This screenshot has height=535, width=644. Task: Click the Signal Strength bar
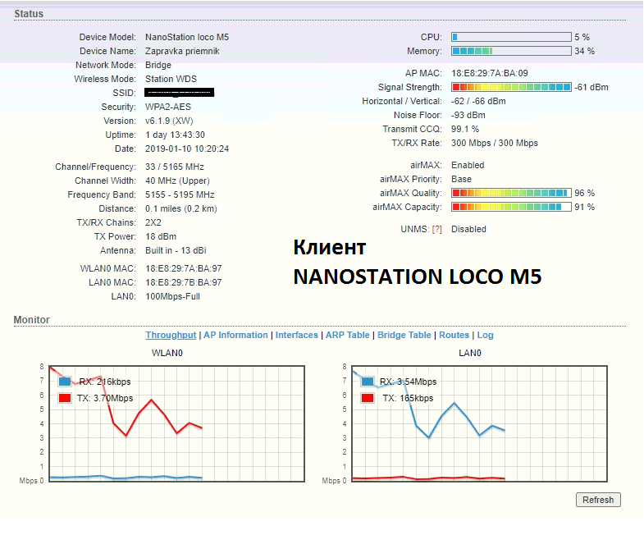click(x=511, y=87)
